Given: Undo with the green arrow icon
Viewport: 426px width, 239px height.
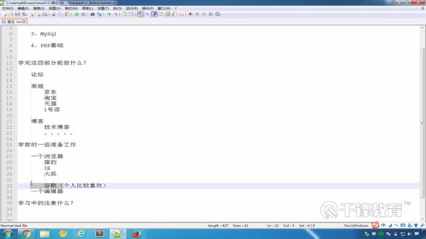Looking at the screenshot, I should tap(77, 14).
